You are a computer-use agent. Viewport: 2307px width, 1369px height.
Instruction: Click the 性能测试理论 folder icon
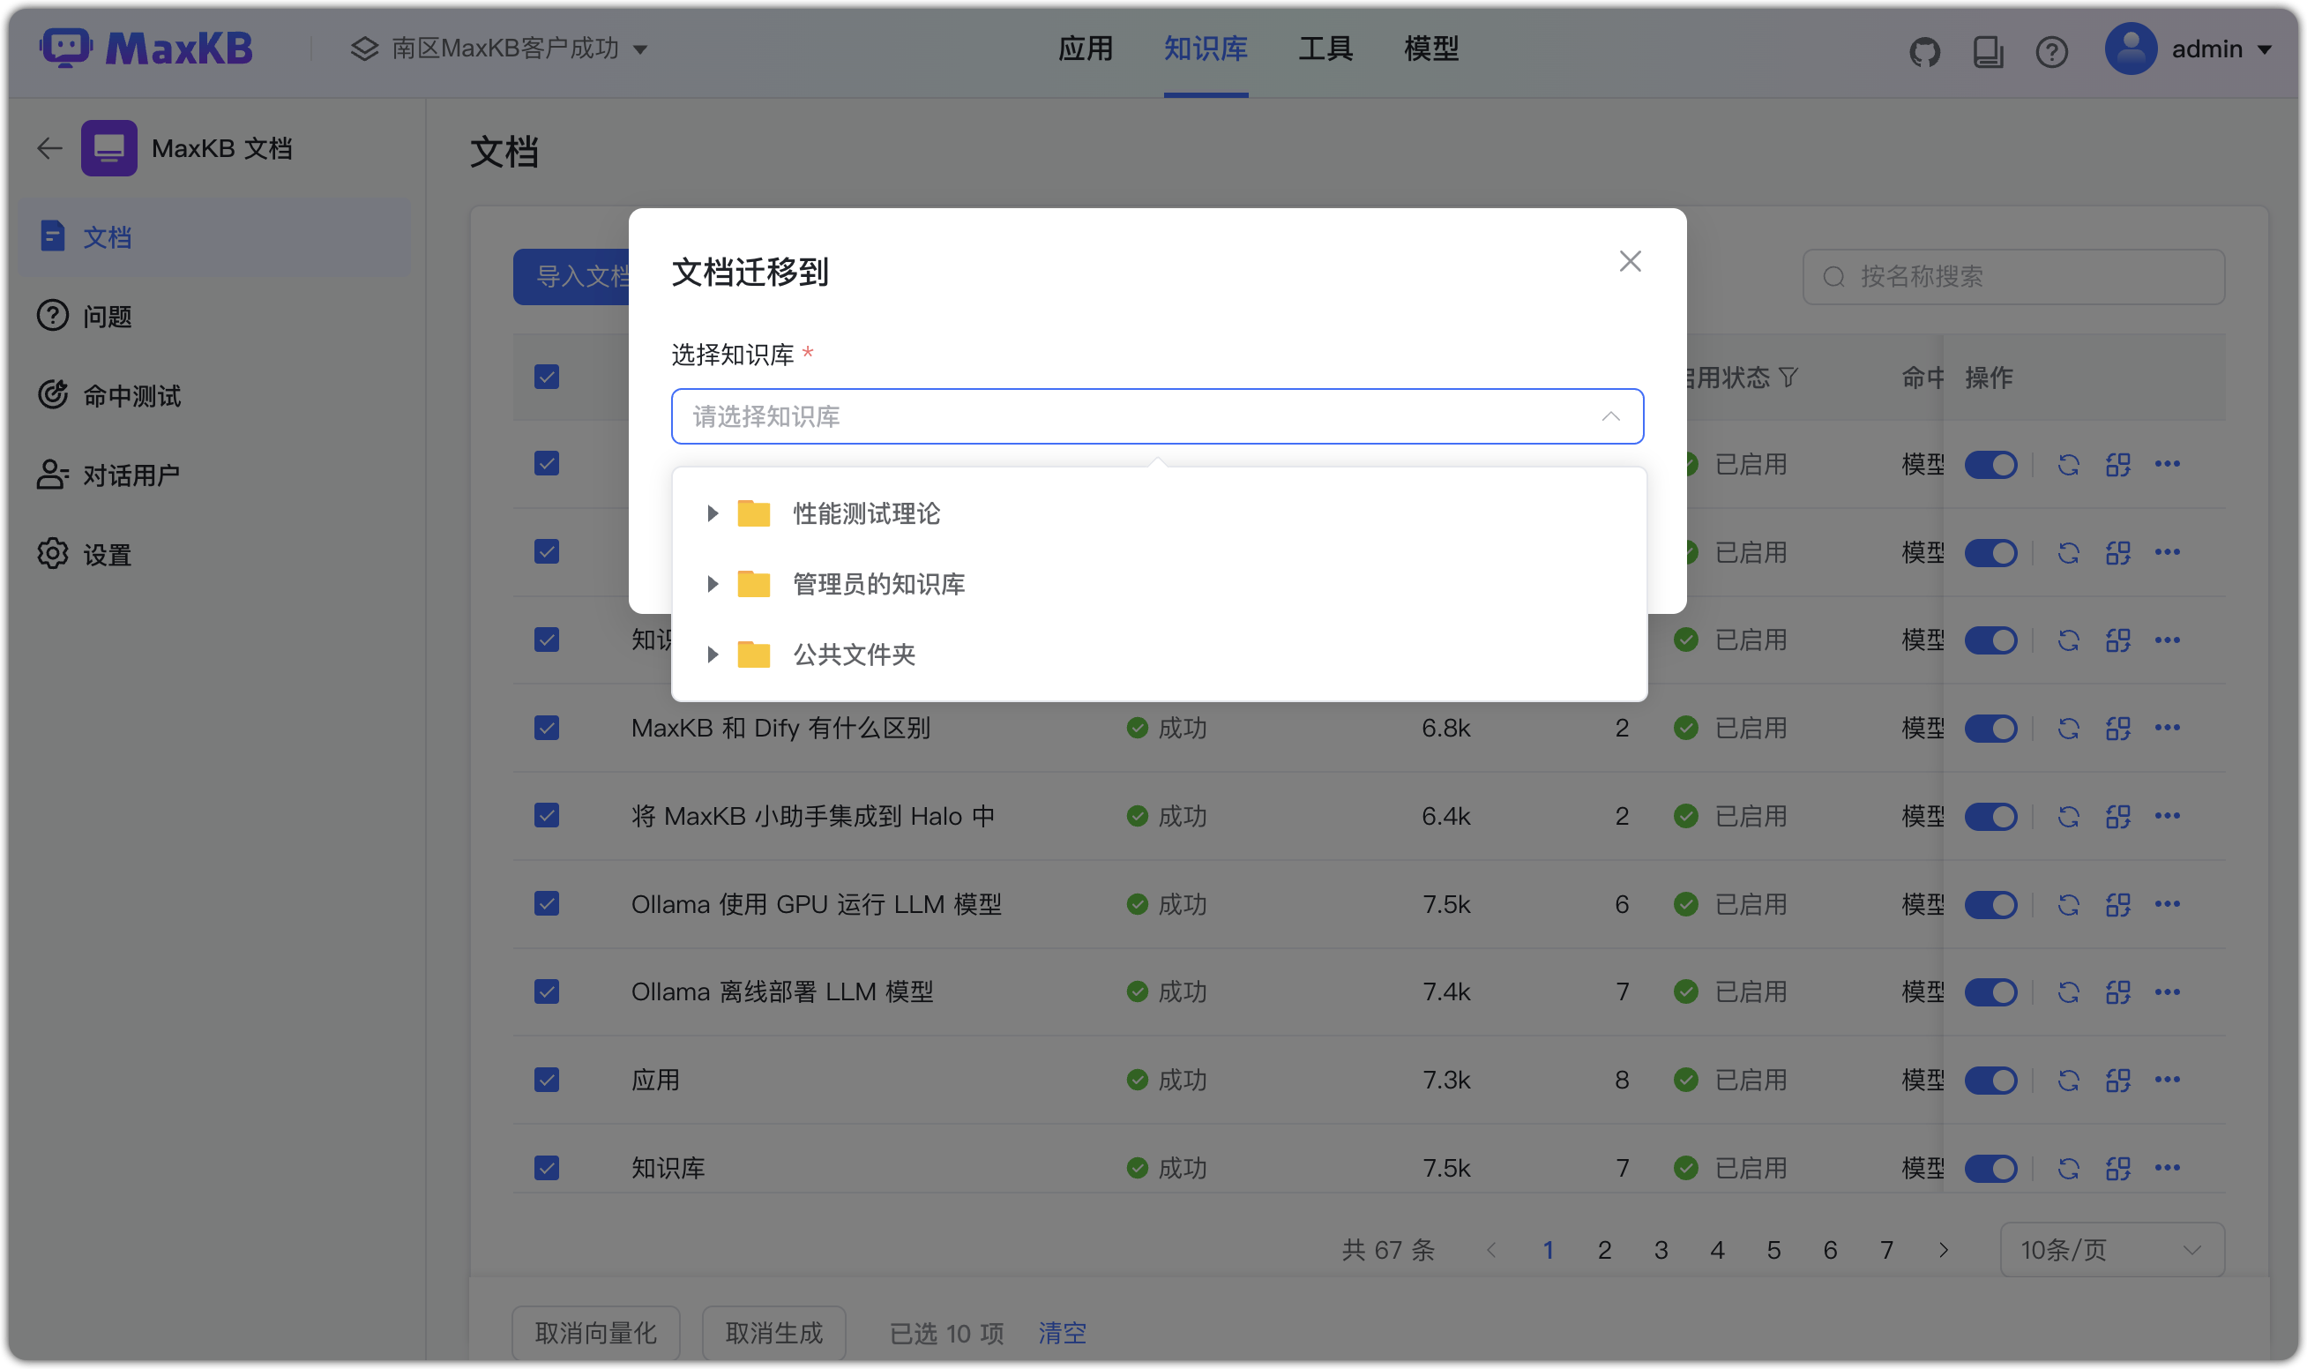[x=753, y=512]
